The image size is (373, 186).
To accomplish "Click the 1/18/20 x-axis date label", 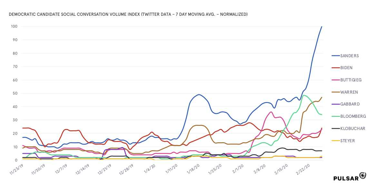I will (193, 168).
